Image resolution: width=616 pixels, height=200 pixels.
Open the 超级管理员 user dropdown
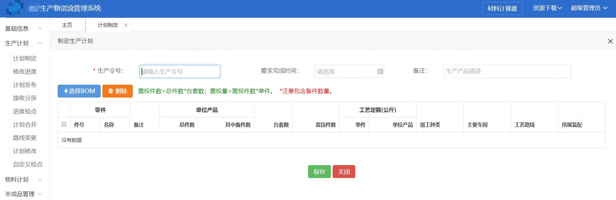click(589, 8)
